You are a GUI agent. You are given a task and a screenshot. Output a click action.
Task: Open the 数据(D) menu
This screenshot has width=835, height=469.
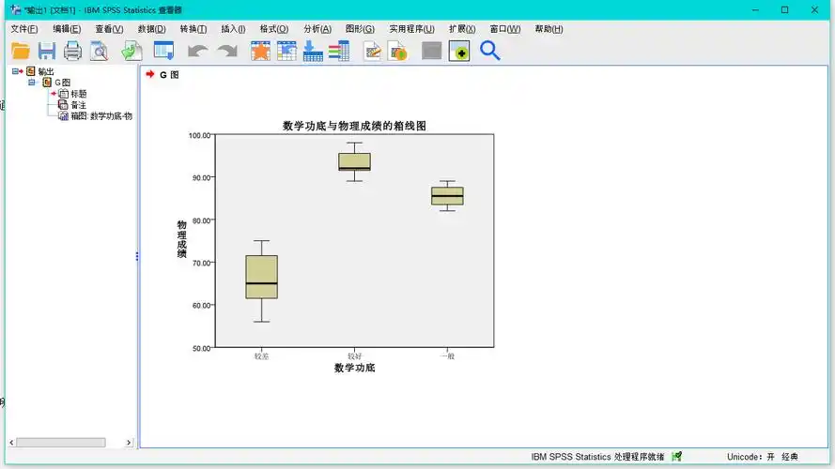(x=152, y=29)
